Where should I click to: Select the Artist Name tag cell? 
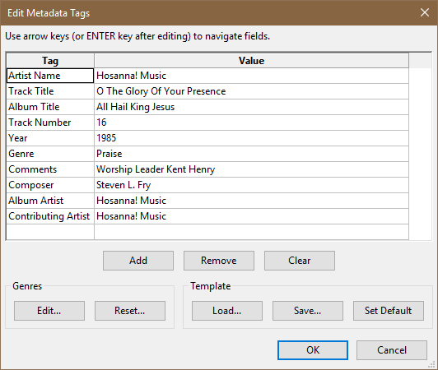[50, 76]
